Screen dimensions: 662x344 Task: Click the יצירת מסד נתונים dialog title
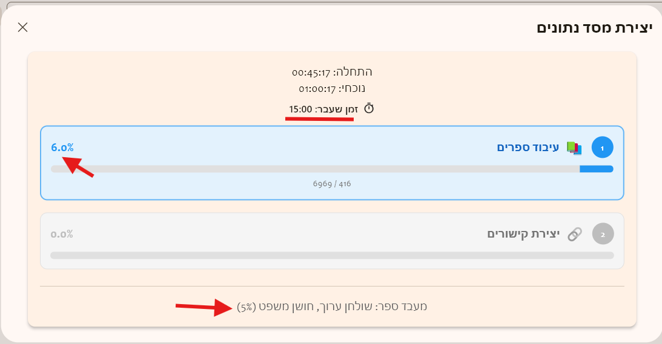[x=595, y=28]
